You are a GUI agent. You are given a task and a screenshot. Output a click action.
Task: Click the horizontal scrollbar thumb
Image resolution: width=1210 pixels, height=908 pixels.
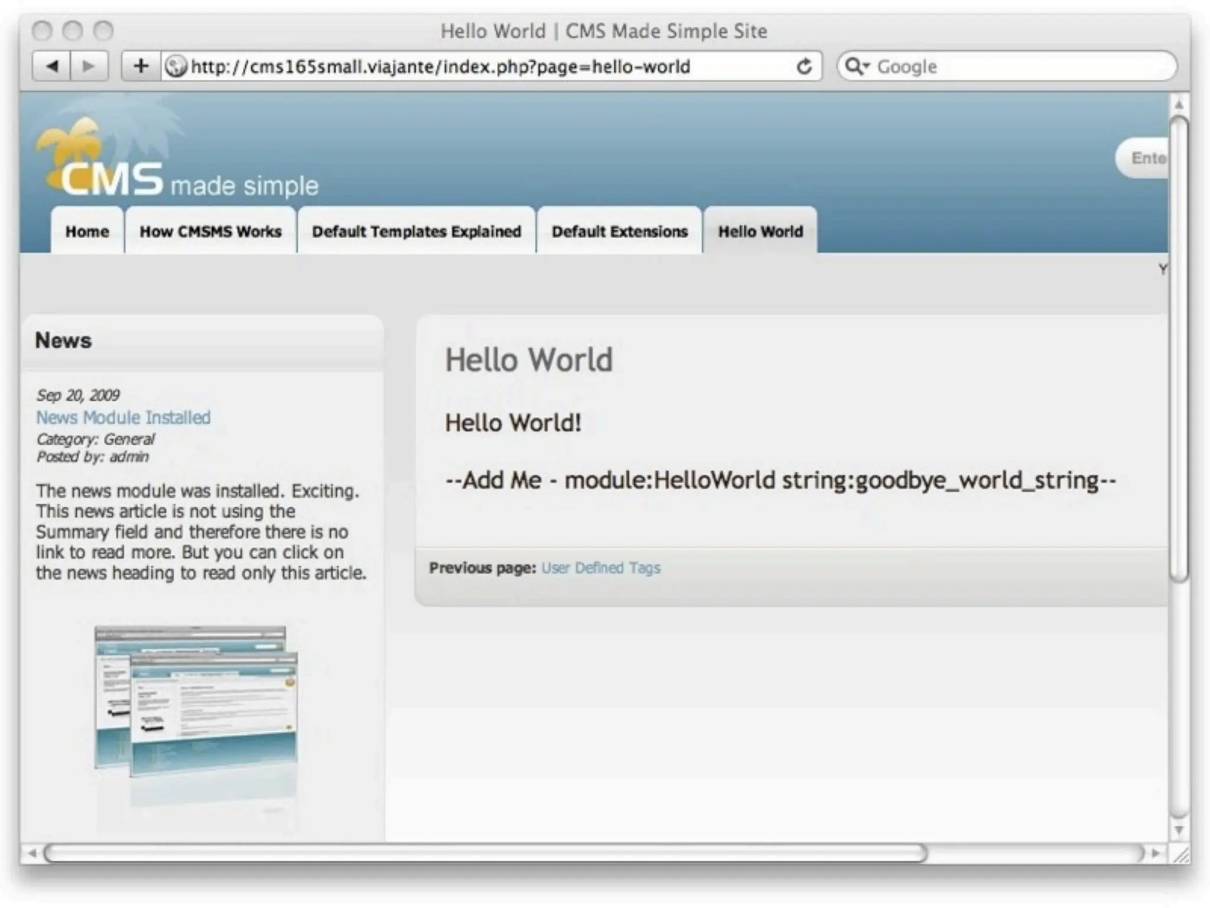(486, 853)
